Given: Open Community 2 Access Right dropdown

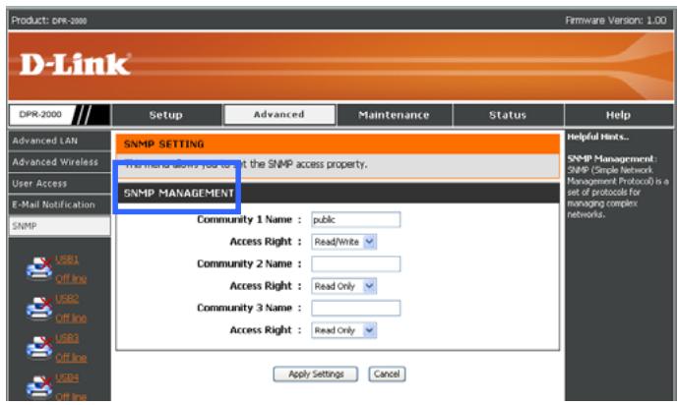Looking at the screenshot, I should tap(343, 286).
